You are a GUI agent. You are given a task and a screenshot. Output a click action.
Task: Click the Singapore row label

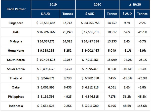pyautogui.click(x=16, y=23)
